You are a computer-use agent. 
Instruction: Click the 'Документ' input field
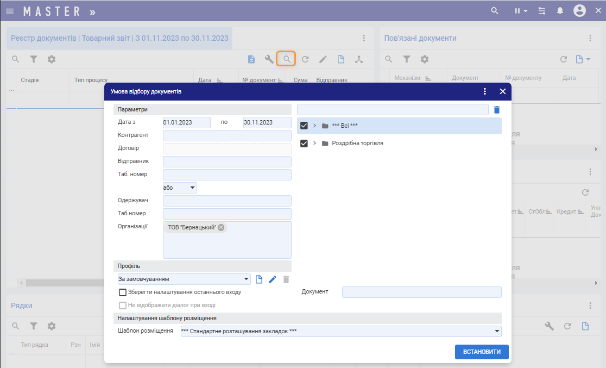[421, 292]
